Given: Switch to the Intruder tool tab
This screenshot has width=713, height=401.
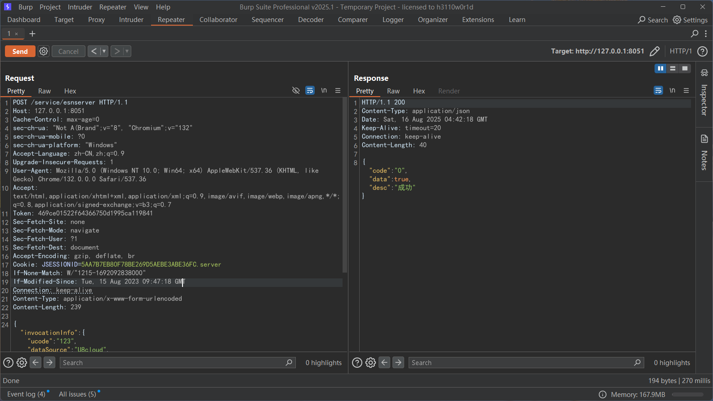Looking at the screenshot, I should coord(131,20).
